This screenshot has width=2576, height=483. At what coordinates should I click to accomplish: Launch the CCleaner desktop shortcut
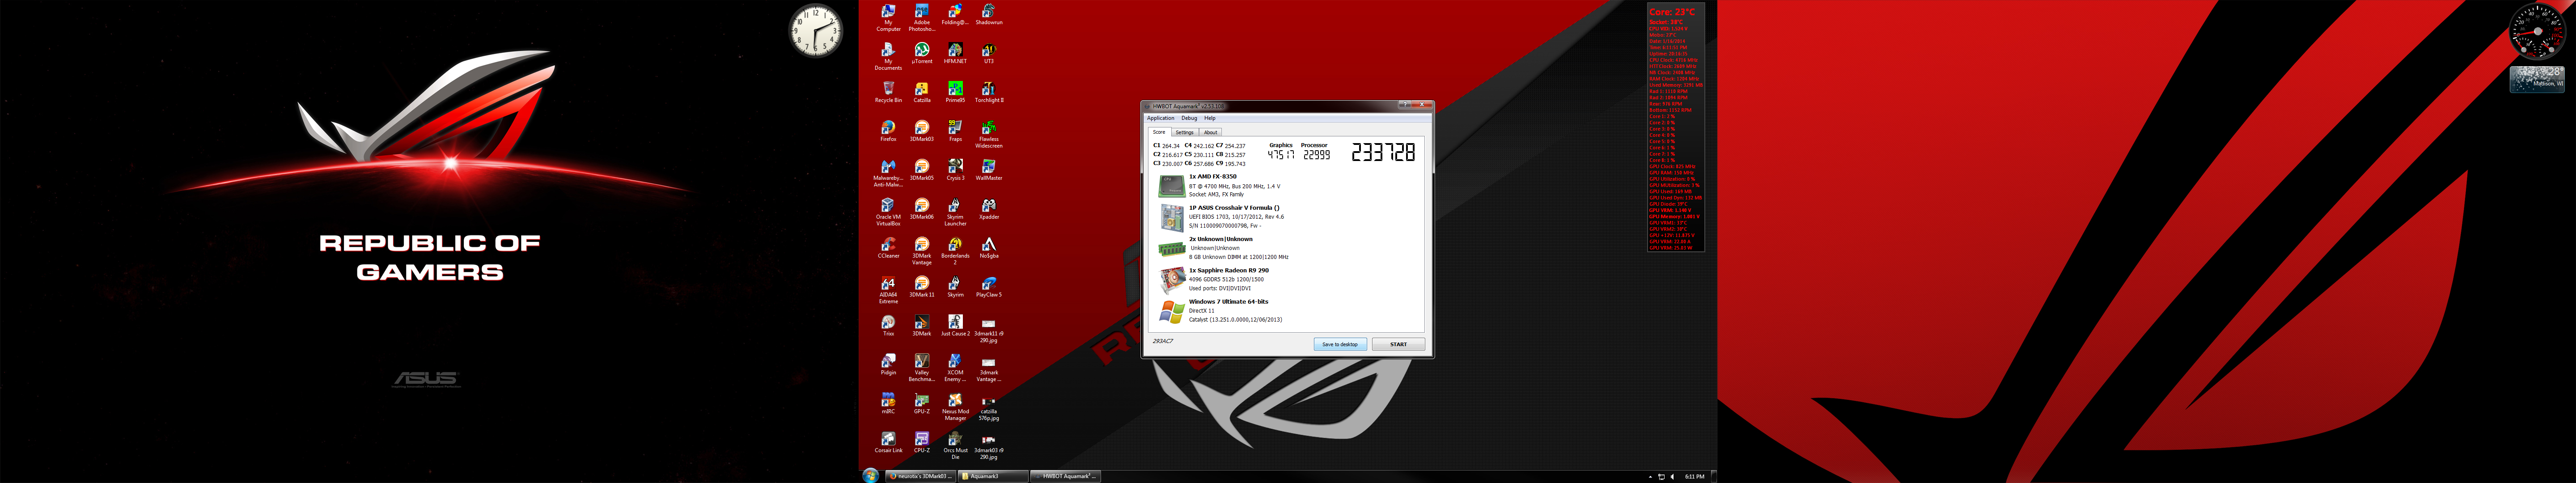coord(888,249)
